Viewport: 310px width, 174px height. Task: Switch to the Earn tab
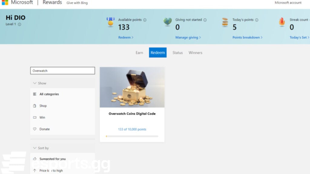[x=139, y=53]
